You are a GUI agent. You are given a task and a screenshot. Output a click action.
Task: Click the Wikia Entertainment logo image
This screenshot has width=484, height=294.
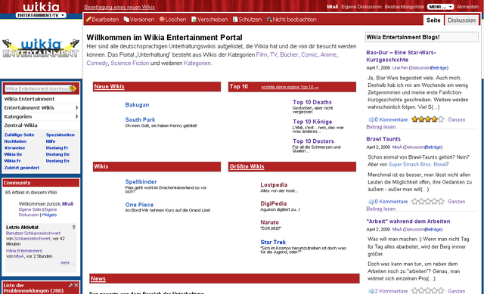(41, 48)
